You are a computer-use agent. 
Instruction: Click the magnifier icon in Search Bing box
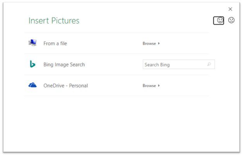coord(209,64)
